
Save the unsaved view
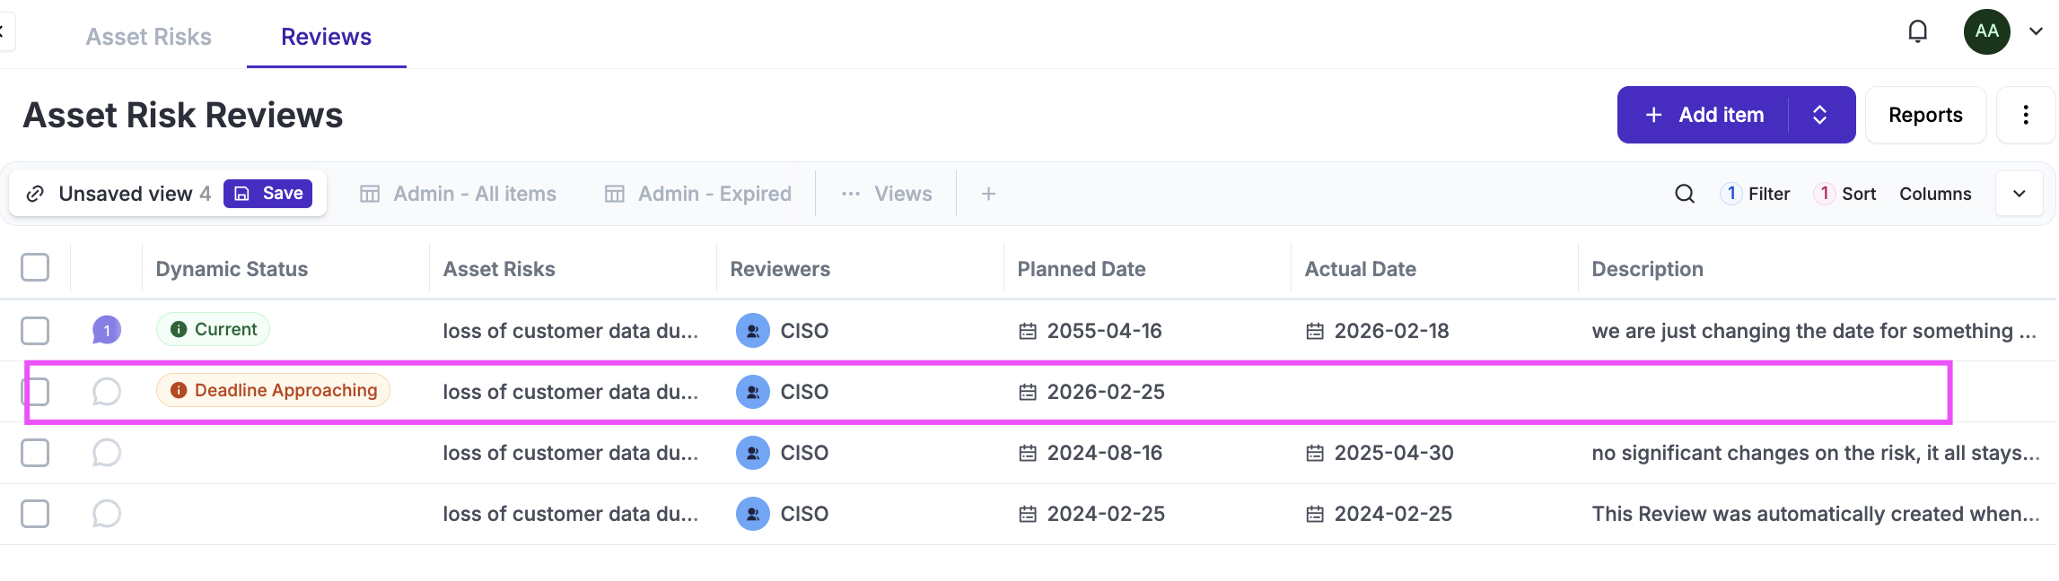click(x=268, y=194)
